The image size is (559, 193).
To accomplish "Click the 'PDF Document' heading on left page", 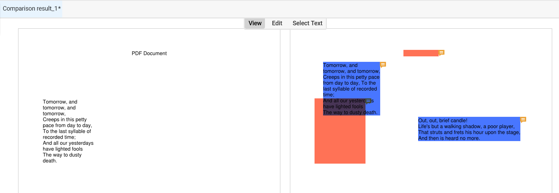I will click(x=149, y=53).
